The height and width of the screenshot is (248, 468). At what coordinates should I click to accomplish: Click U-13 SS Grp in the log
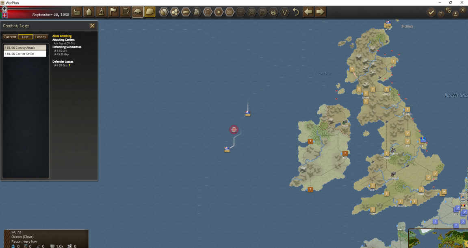(61, 54)
